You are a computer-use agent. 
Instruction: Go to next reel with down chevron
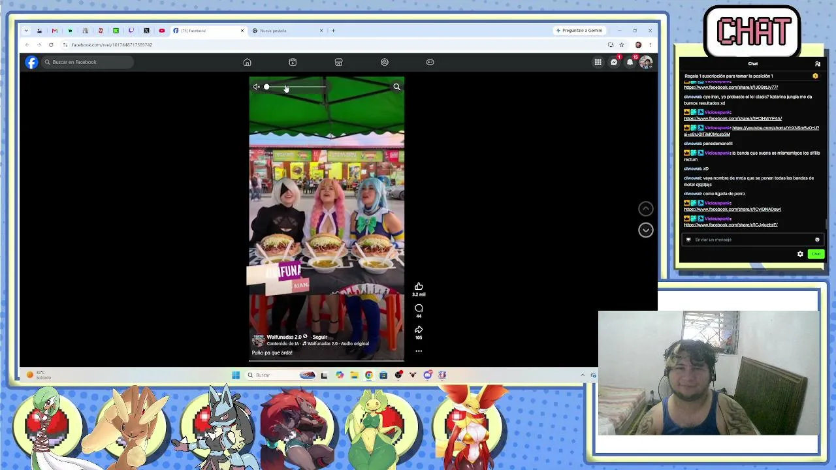click(x=645, y=230)
